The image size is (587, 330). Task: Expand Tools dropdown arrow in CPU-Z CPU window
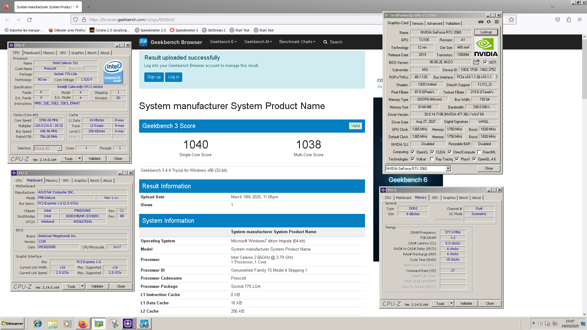[79, 159]
